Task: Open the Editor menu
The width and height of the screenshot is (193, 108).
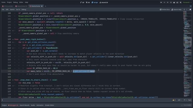Action: pyautogui.click(x=21, y=2)
